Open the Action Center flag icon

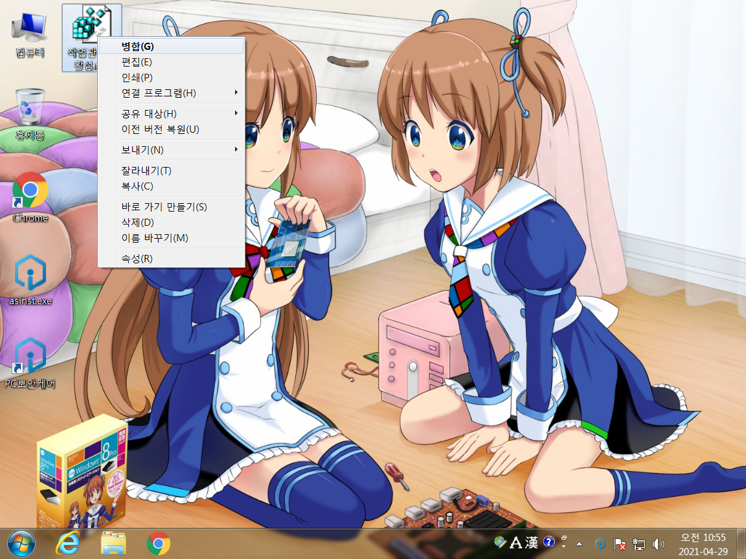pos(620,543)
